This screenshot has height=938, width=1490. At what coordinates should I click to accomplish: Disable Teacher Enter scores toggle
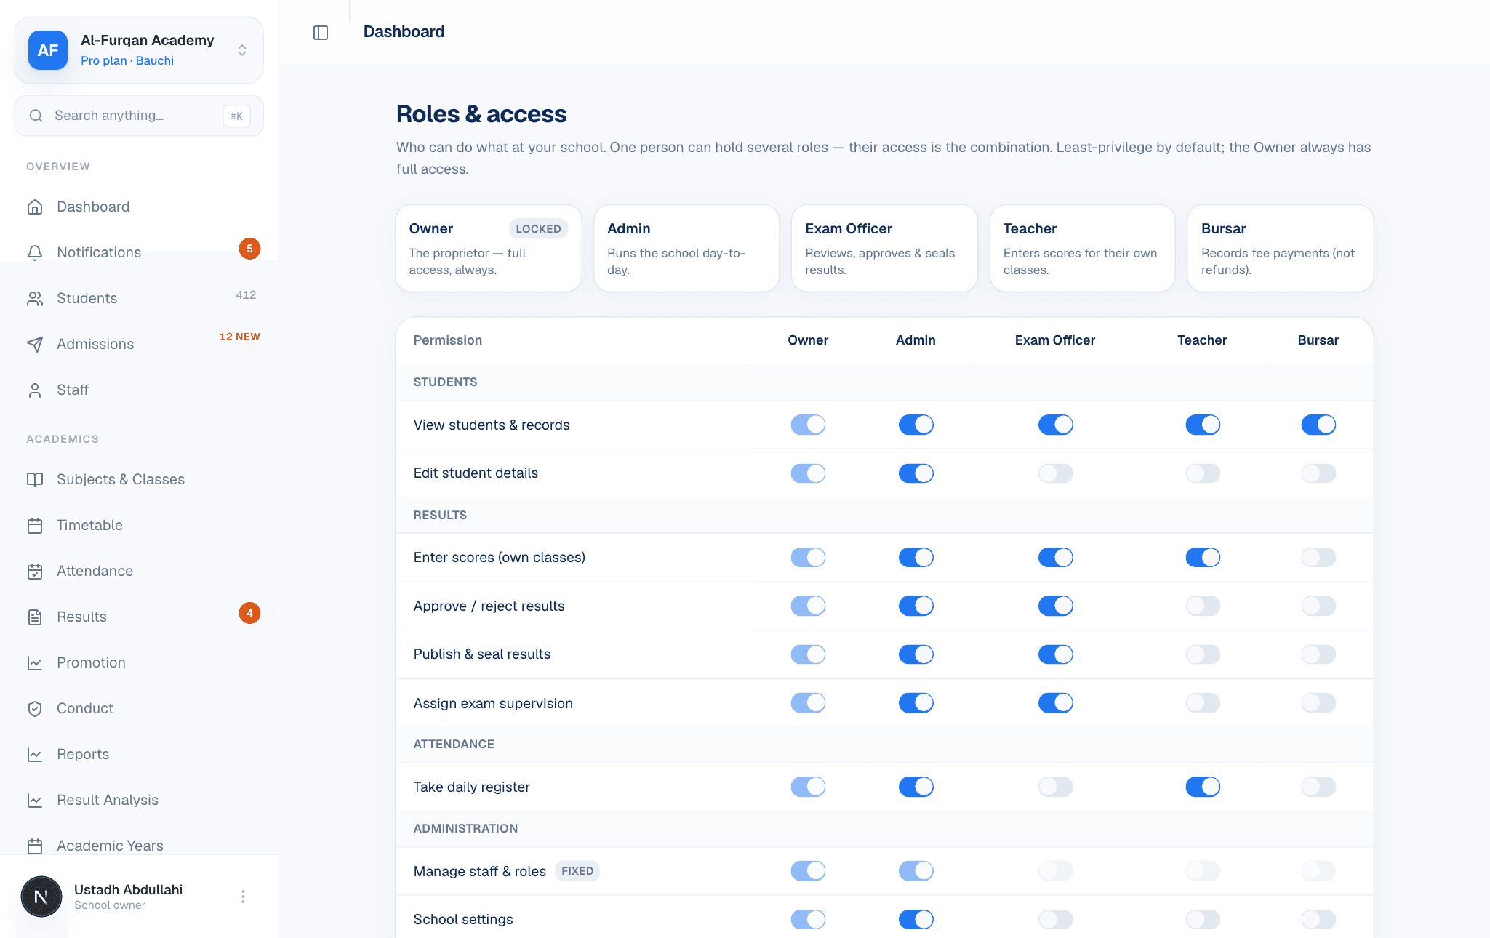[x=1203, y=558]
